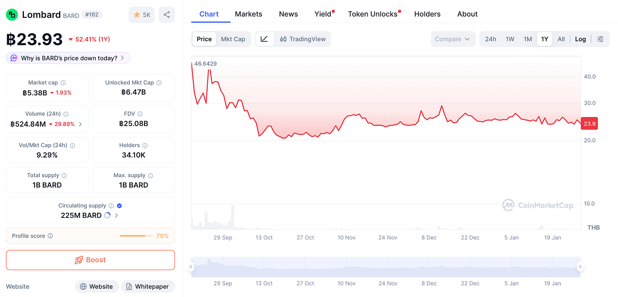618x297 pixels.
Task: Open the About tab
Action: click(467, 14)
